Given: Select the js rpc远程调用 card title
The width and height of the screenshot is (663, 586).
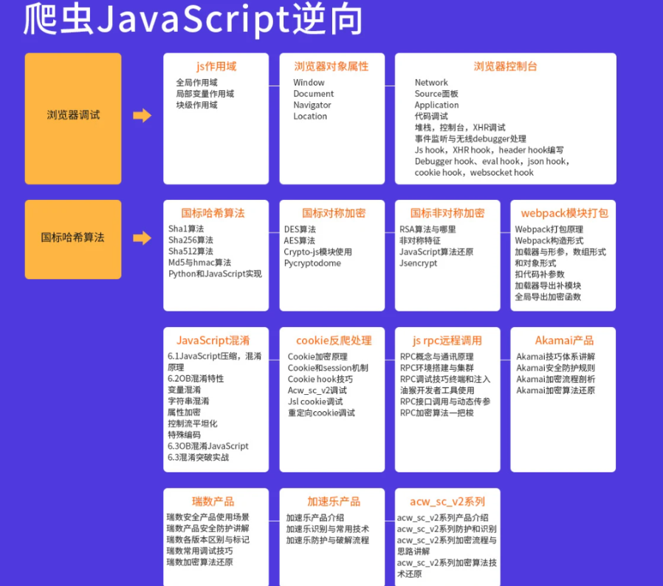Looking at the screenshot, I should coord(447,341).
